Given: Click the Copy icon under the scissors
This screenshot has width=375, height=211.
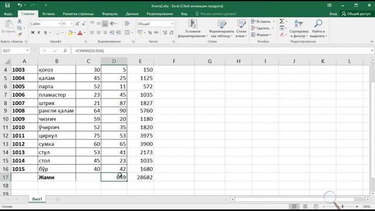Looking at the screenshot, I should pos(19,28).
